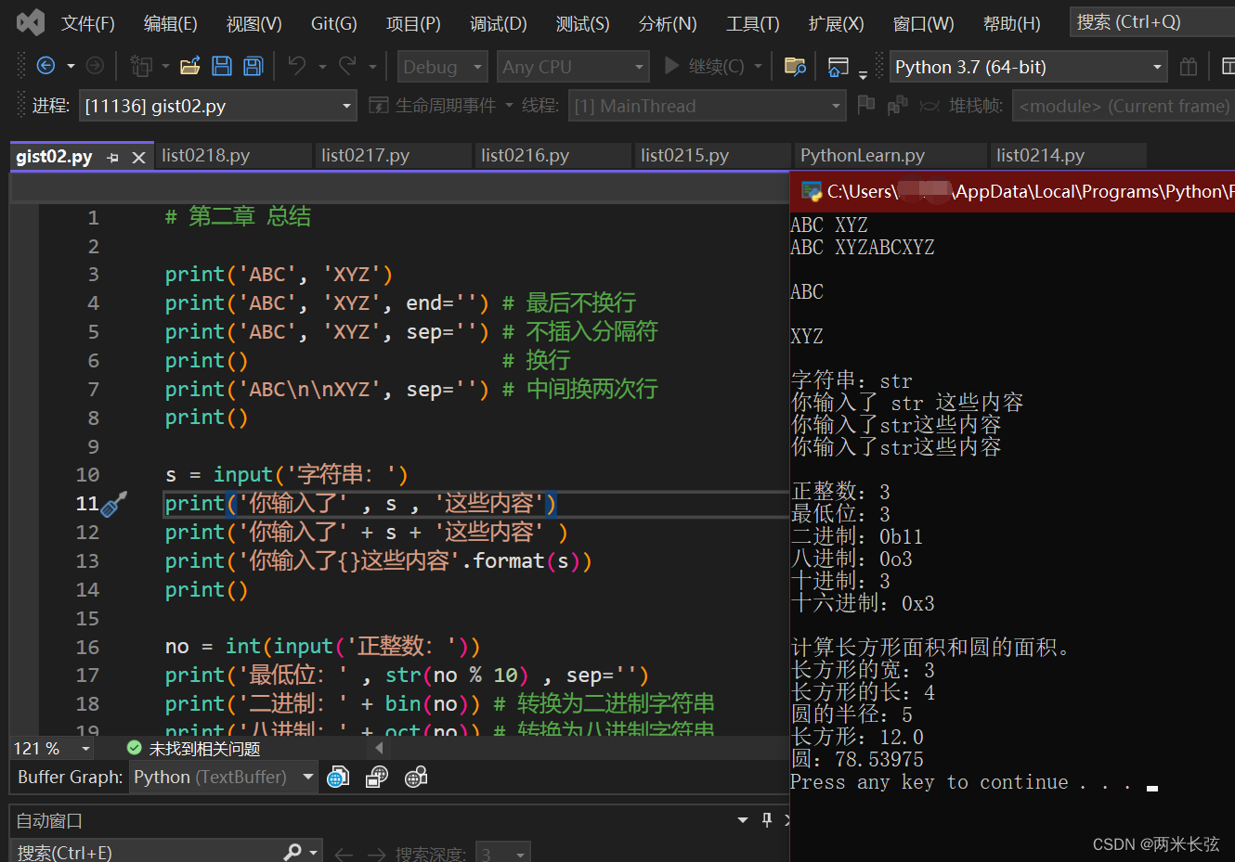The height and width of the screenshot is (862, 1235).
Task: Click the magnifier in the 自动窗口 search box
Action: pyautogui.click(x=292, y=852)
